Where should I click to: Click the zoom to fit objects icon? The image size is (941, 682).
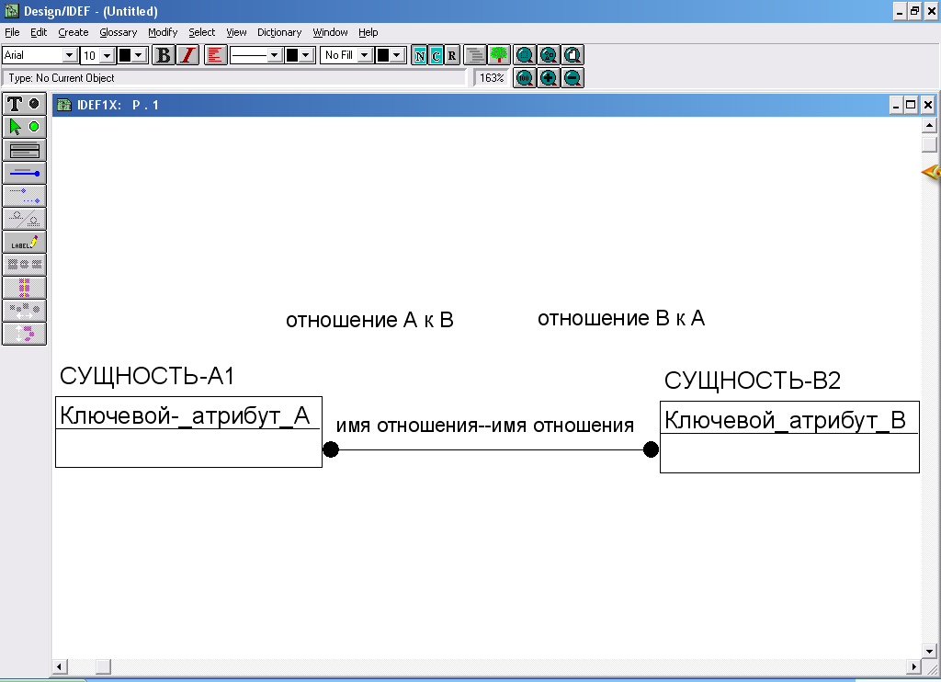pyautogui.click(x=549, y=55)
